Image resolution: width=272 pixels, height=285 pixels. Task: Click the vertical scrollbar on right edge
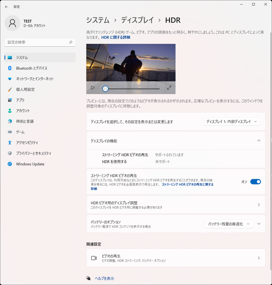pos(271,151)
